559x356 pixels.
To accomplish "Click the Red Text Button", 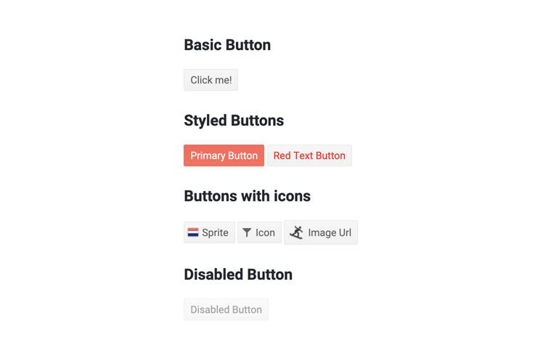I will [309, 155].
